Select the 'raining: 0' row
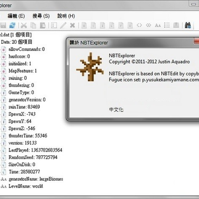199x199 pixels. [18, 78]
